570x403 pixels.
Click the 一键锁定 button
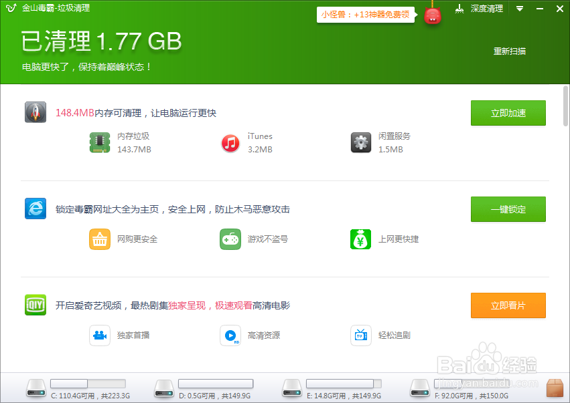click(x=508, y=209)
